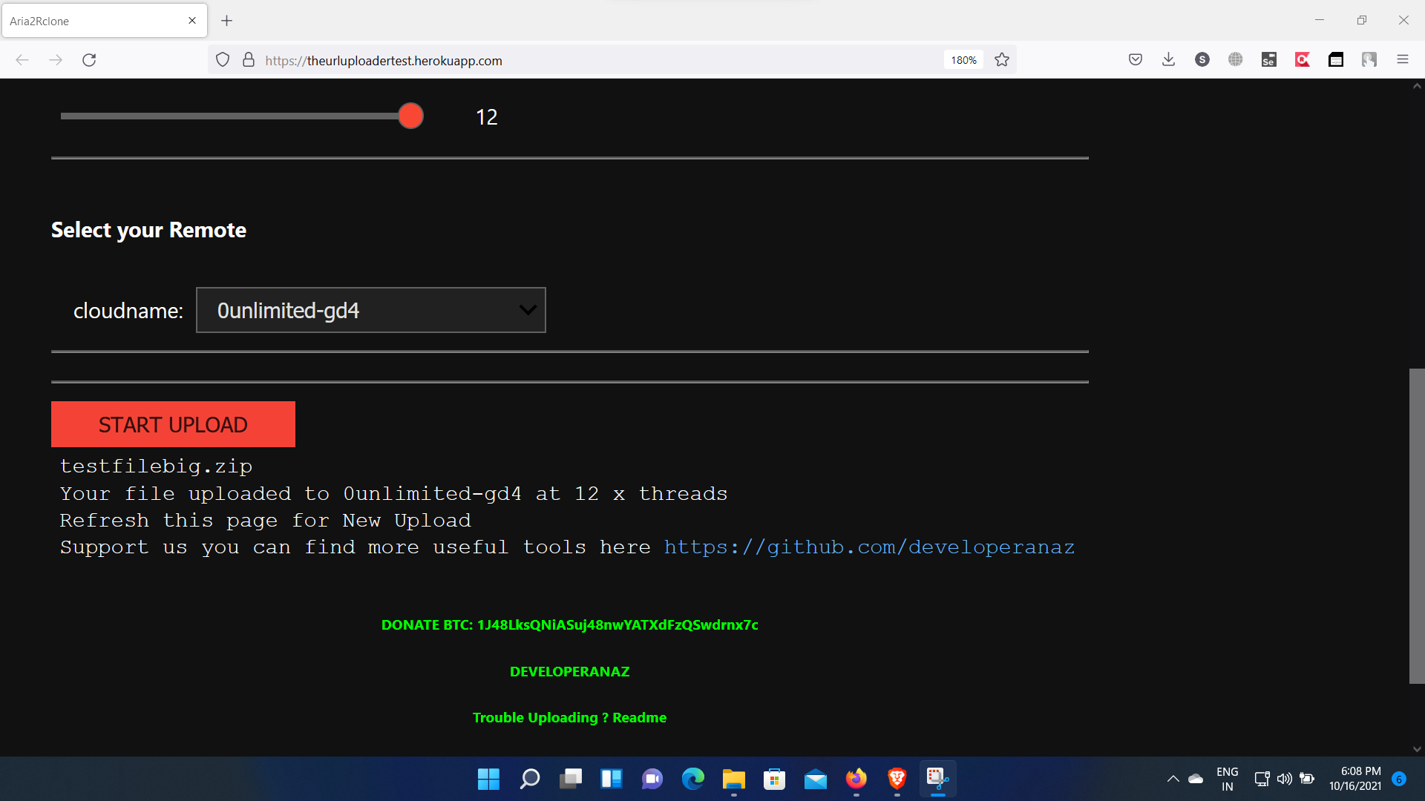Open a new browser tab
The width and height of the screenshot is (1425, 801).
tap(227, 21)
